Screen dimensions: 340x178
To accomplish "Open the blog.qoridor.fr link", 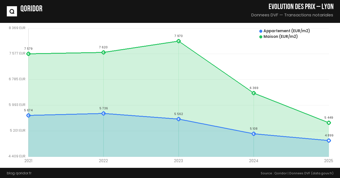I will 19,173.
